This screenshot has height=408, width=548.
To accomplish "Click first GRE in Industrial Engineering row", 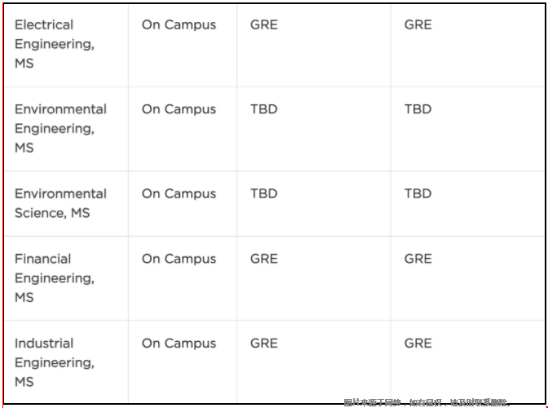I will (x=264, y=344).
